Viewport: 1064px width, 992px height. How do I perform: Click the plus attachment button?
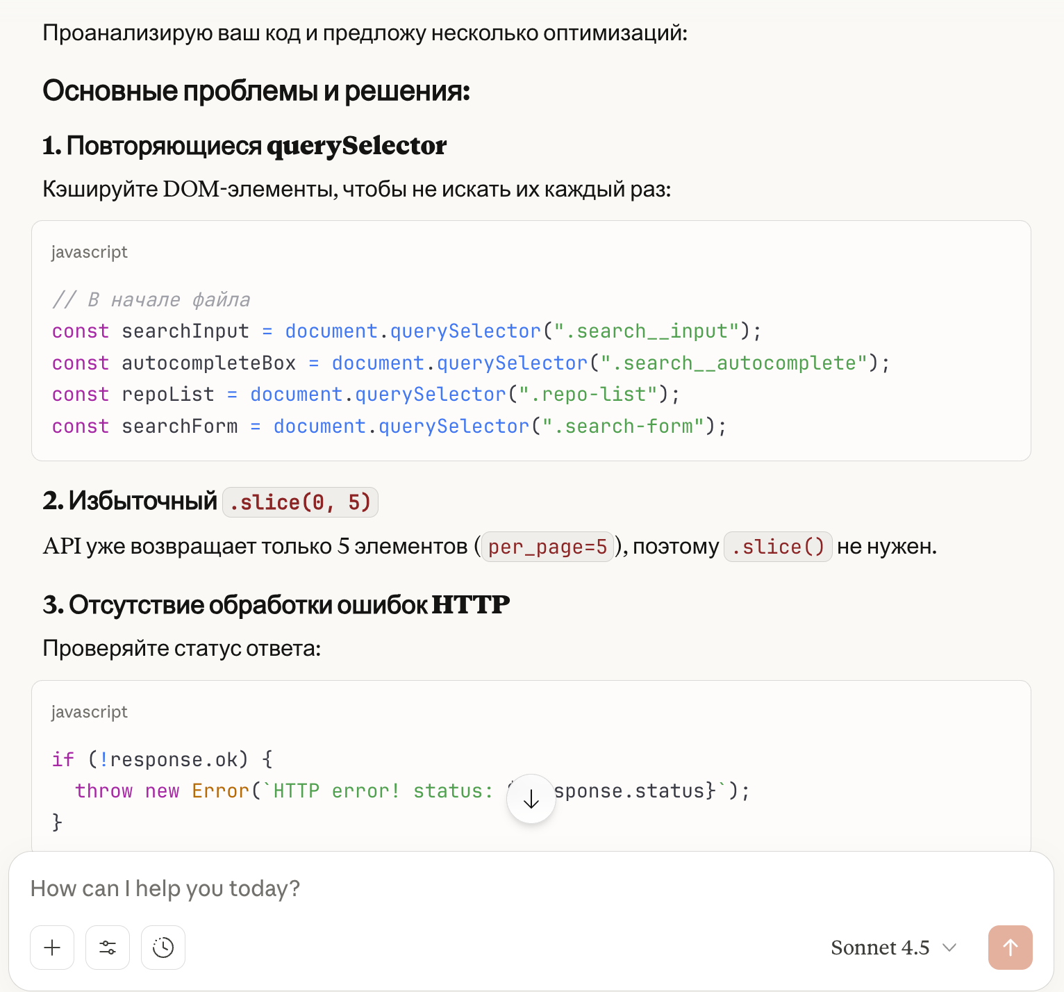tap(52, 948)
